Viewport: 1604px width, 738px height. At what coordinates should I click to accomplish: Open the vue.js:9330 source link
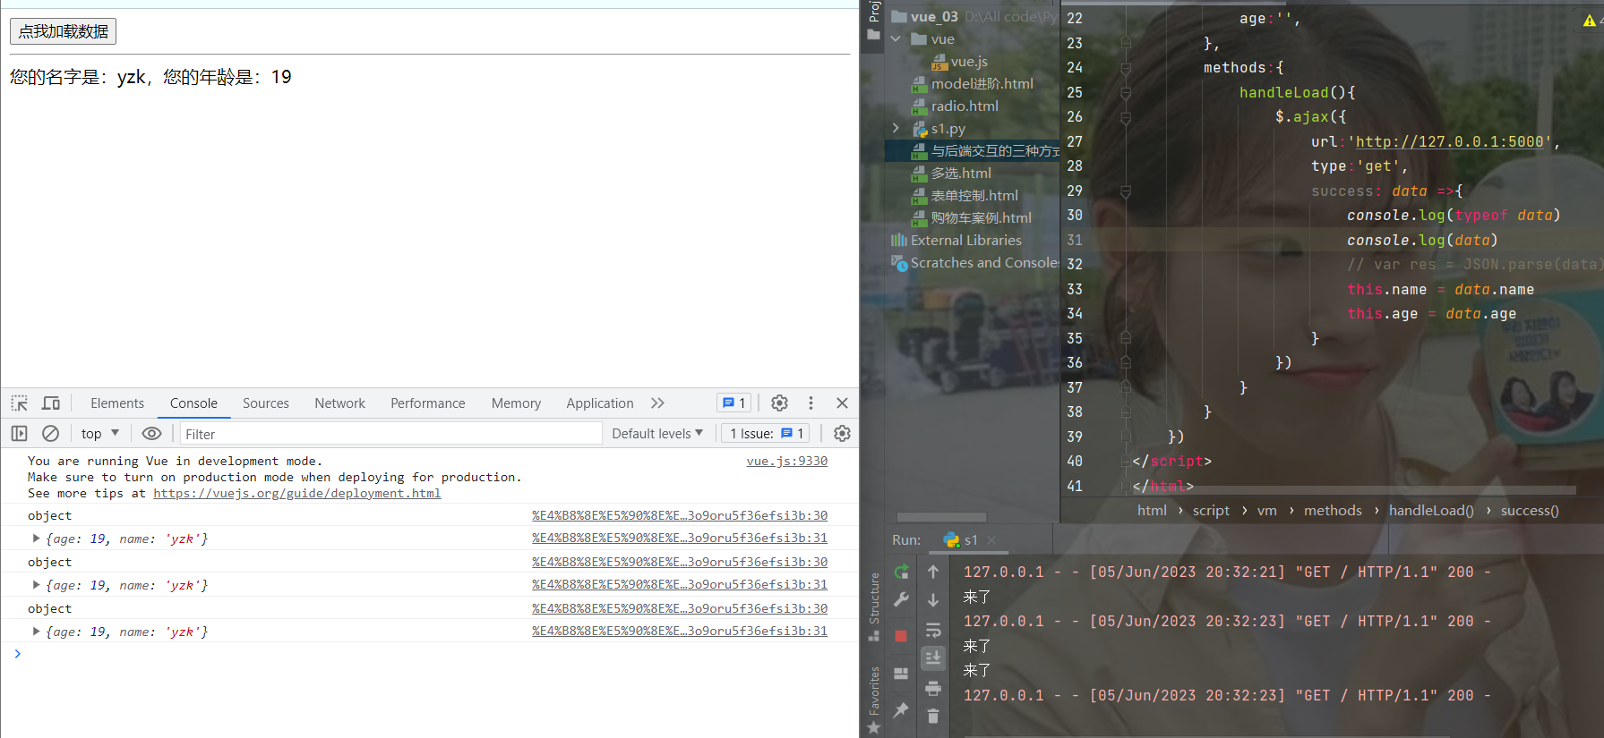point(787,461)
